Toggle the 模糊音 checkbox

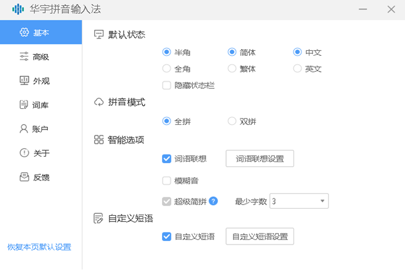(x=167, y=181)
